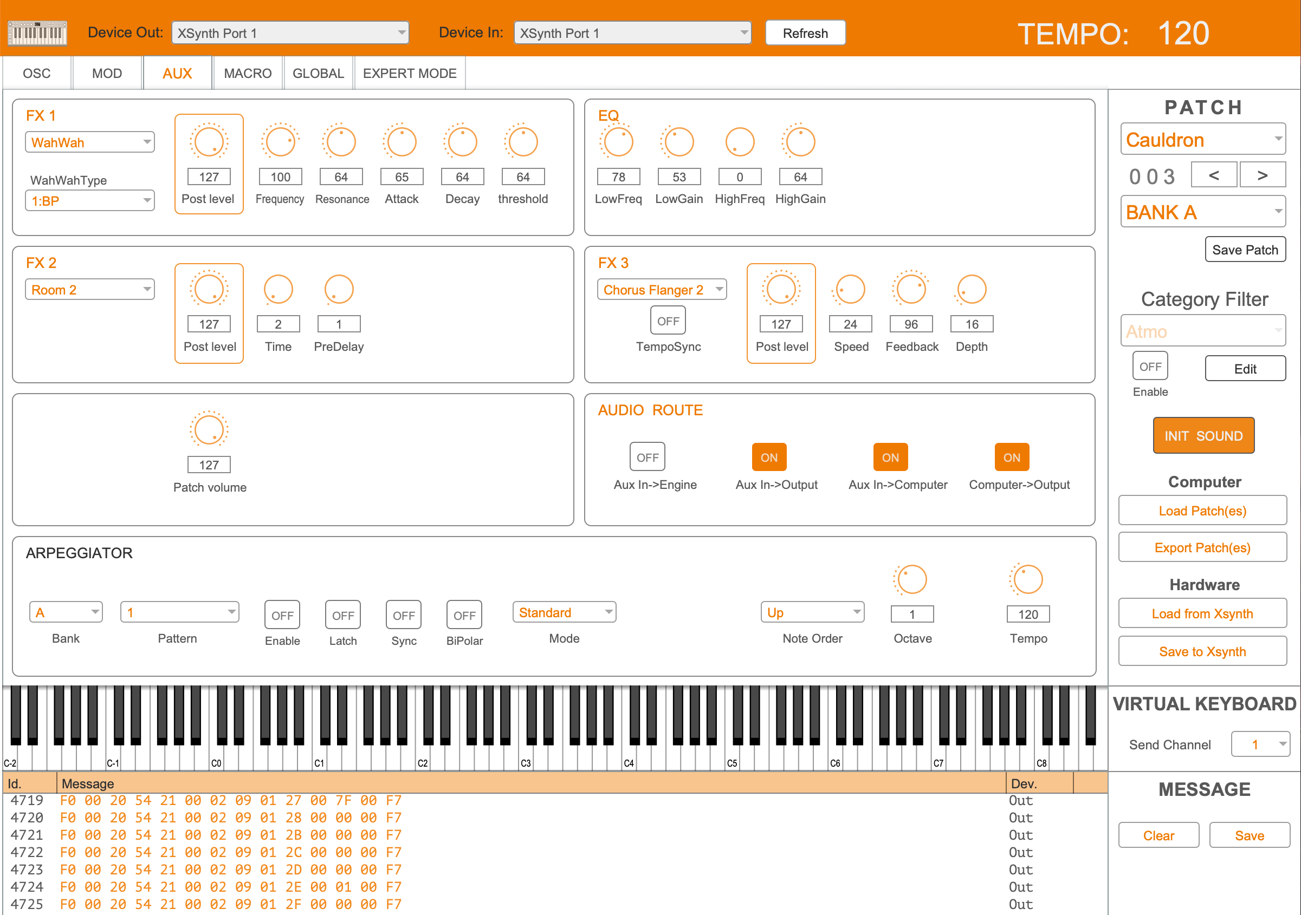Enable Latch in the arpeggiator
The image size is (1301, 915).
(x=342, y=615)
